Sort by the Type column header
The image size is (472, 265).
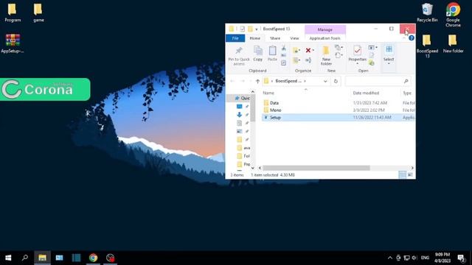408,93
